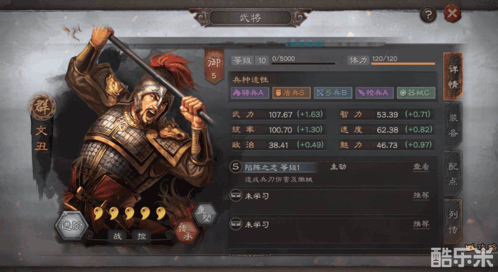Click 查看 link for 陷阵之志 skill
Screen dimensions: 498x272
click(421, 167)
